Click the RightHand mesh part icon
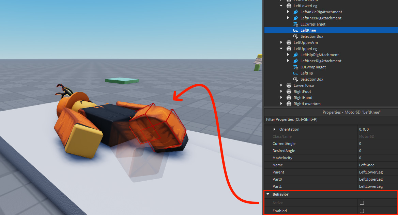Viewport: 398px width, 215px height. pos(289,98)
